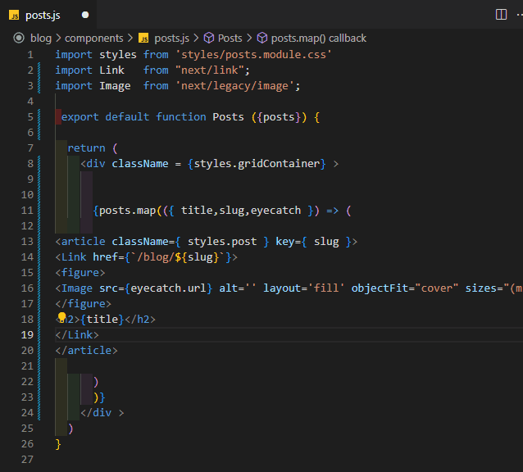
Task: Click the 'next/link' import string
Action: click(209, 70)
